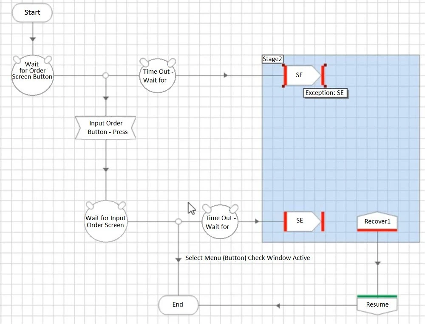Click Select Menu (Button) Check Window Active label
This screenshot has height=324, width=425.
click(x=247, y=258)
